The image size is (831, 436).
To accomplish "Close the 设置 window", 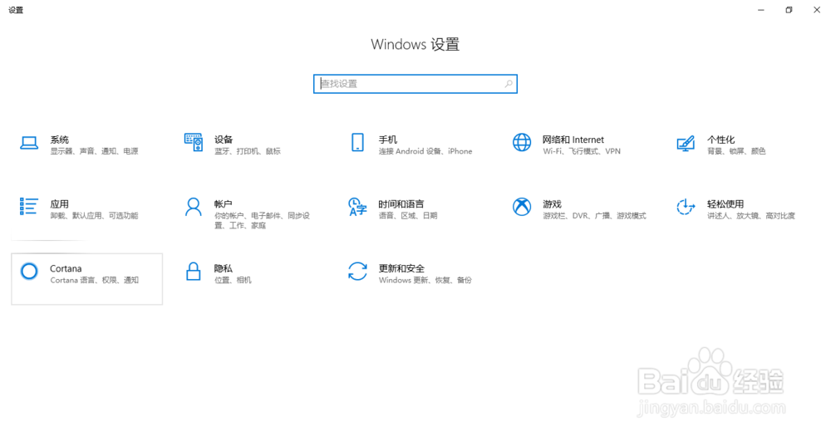I will click(x=817, y=10).
